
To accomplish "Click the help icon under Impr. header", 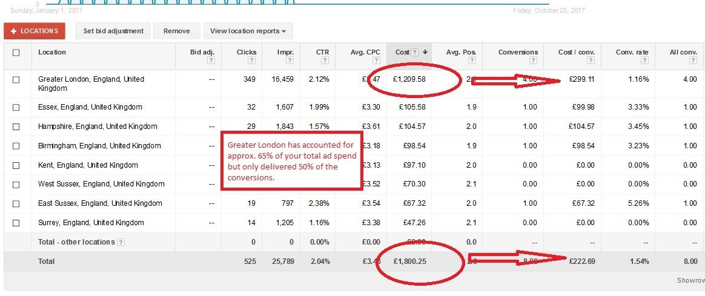I will click(x=290, y=61).
